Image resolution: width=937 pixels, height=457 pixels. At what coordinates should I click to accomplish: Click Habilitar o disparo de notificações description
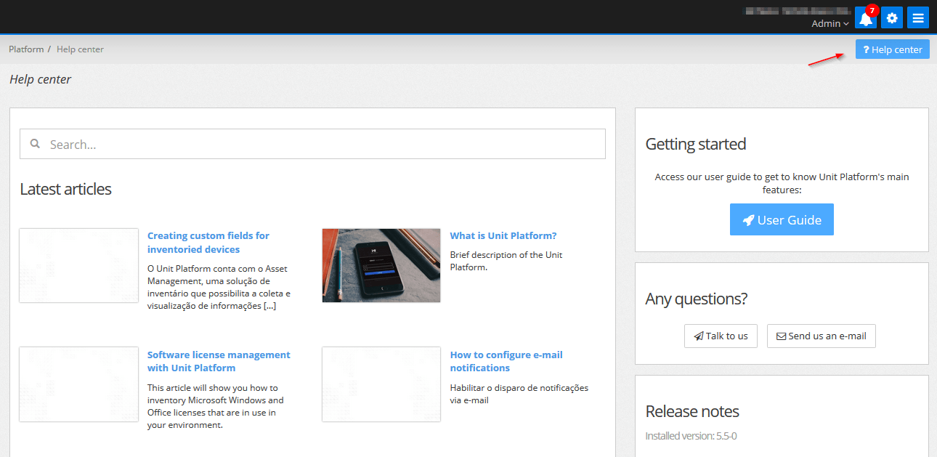click(519, 394)
